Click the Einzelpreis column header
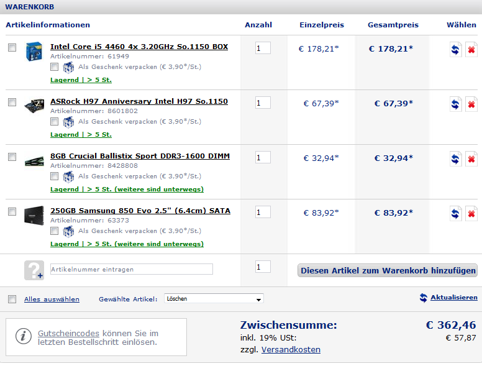The height and width of the screenshot is (366, 482). pos(322,25)
